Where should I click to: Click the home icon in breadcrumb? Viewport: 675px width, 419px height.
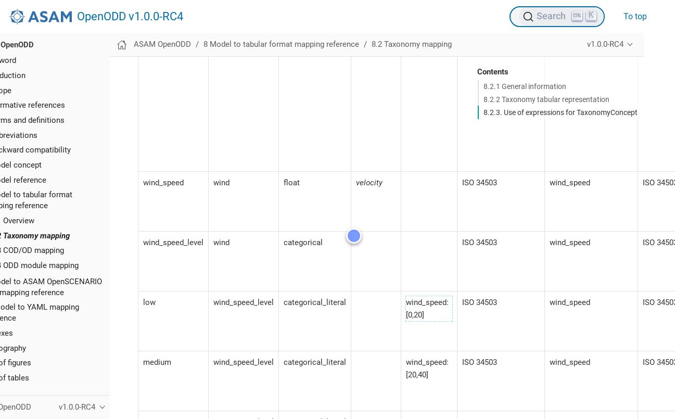122,45
